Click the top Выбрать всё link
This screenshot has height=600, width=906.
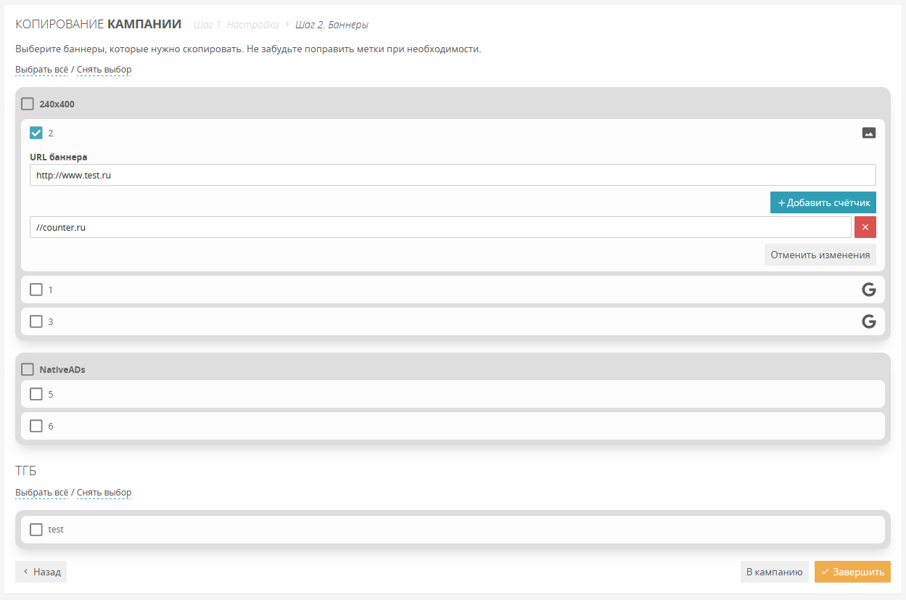(x=41, y=70)
